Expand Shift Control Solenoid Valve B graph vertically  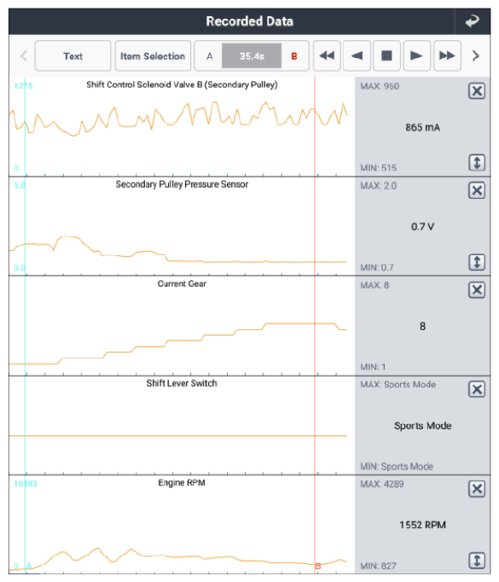click(x=477, y=163)
